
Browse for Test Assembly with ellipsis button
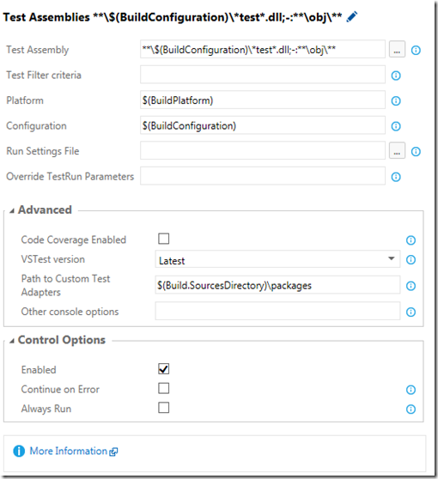click(x=397, y=49)
